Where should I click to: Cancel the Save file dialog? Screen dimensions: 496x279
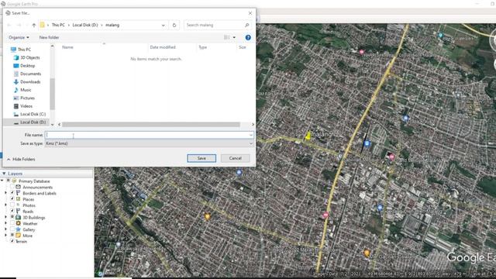coord(235,158)
